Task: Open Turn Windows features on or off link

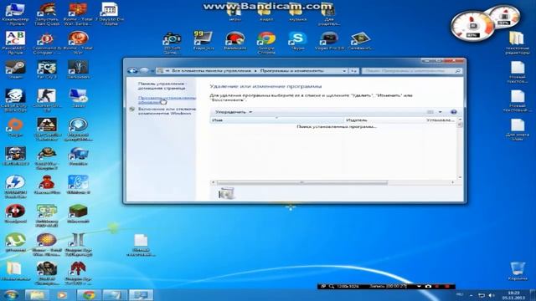Action: 167,111
